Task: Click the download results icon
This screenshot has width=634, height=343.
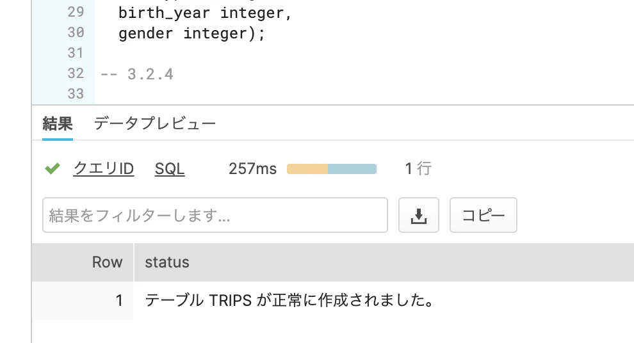Action: click(x=418, y=215)
